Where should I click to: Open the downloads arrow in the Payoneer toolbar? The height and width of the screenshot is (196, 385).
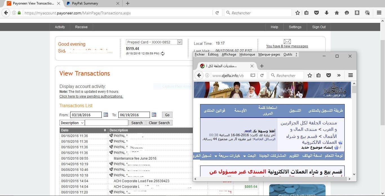tap(327, 13)
